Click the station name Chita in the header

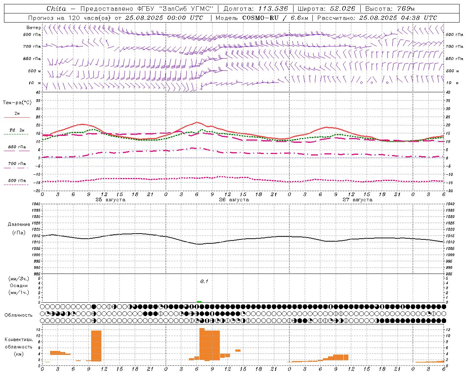[56, 9]
